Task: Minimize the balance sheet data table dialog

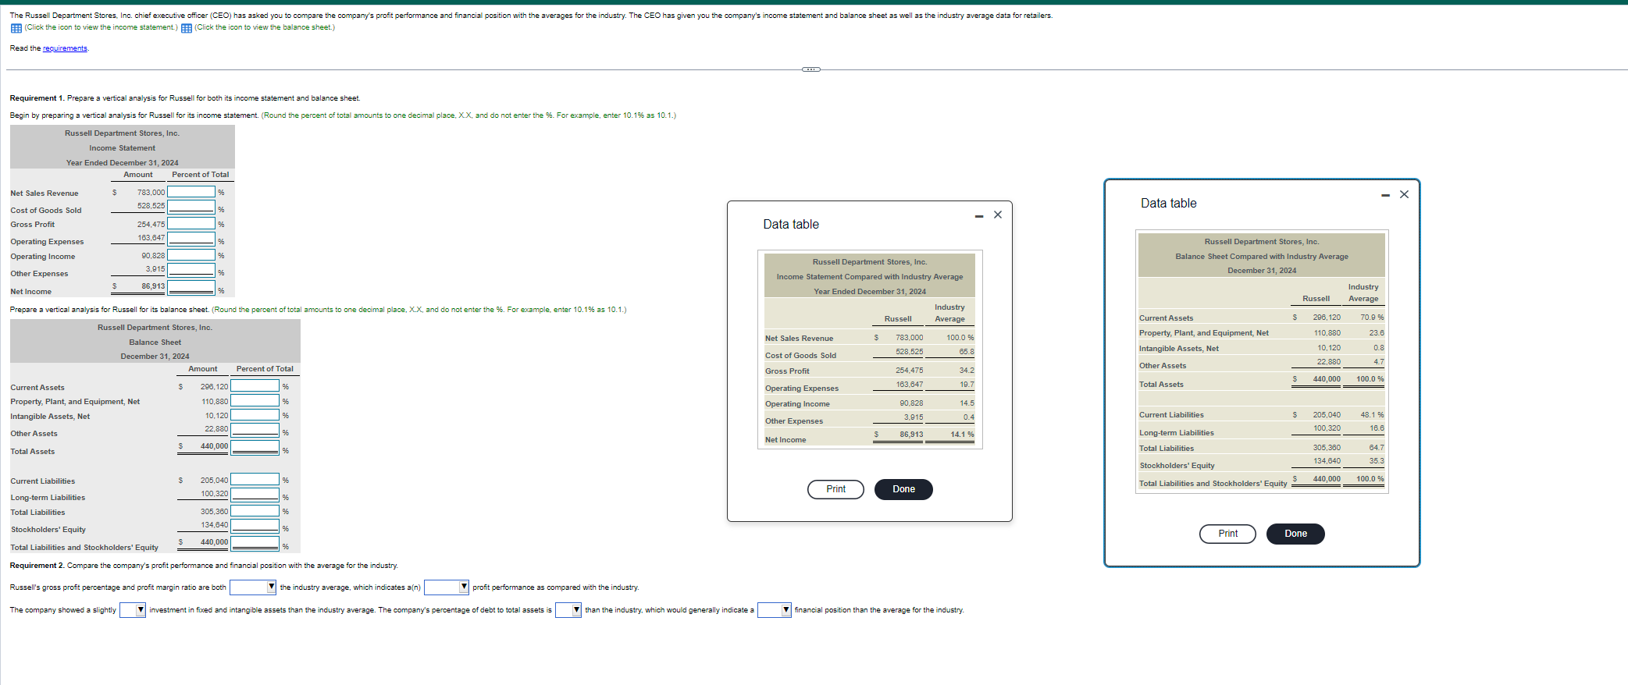Action: click(x=1386, y=195)
